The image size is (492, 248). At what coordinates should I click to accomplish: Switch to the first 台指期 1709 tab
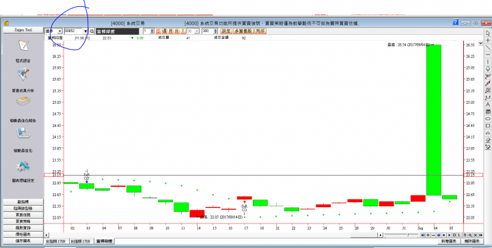click(x=56, y=241)
